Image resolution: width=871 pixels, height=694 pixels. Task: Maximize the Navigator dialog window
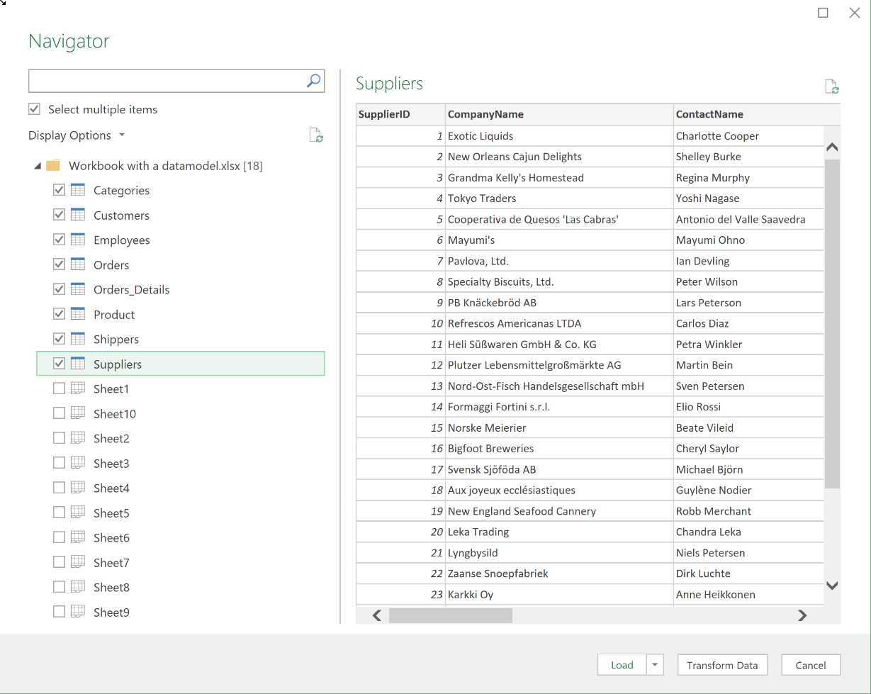tap(823, 13)
